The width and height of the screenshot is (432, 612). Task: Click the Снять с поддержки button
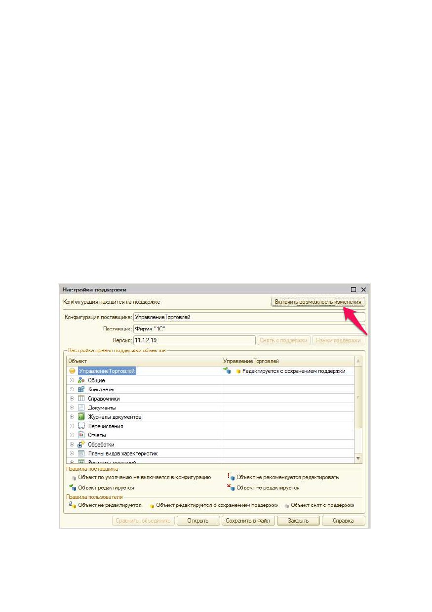284,340
